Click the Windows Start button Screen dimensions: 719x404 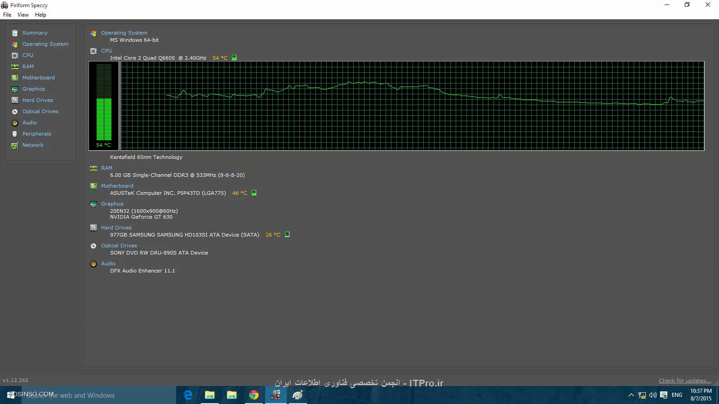coord(10,395)
